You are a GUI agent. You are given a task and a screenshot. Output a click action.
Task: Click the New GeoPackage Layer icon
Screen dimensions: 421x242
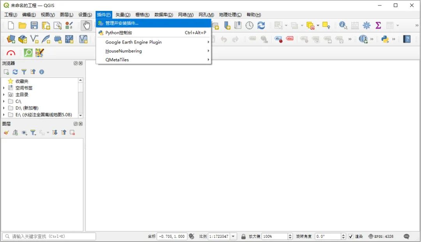tap(23, 39)
